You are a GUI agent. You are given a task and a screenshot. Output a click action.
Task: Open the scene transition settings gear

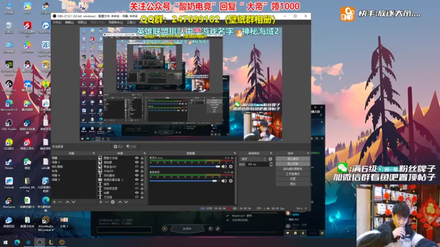point(270,159)
